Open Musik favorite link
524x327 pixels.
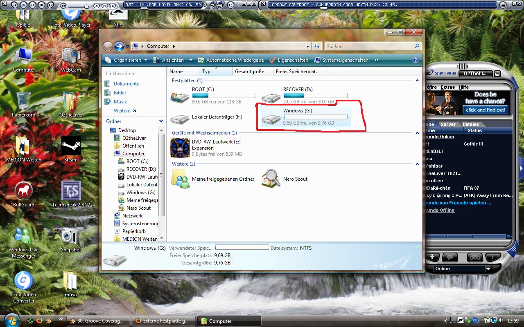click(116, 102)
